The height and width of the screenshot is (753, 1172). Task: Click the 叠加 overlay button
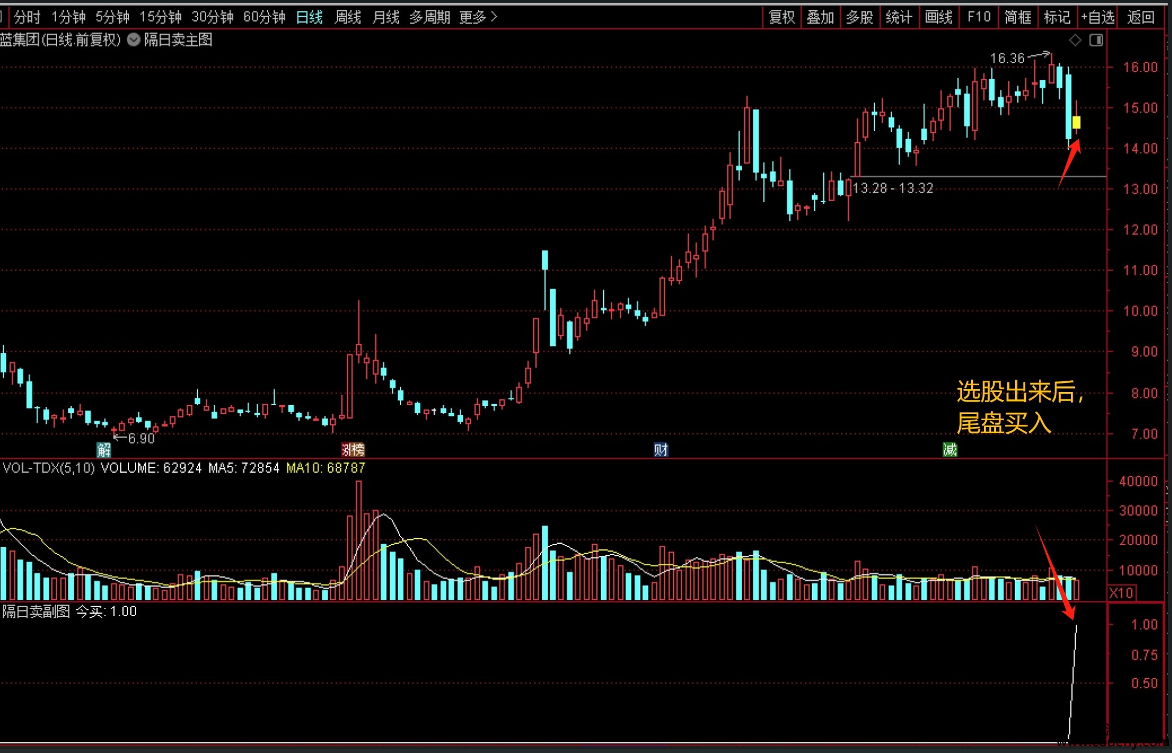click(820, 17)
